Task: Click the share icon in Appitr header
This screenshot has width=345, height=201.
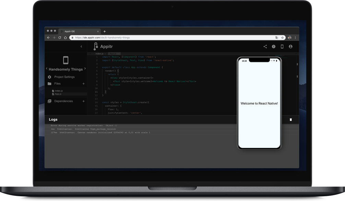Action: [265, 46]
